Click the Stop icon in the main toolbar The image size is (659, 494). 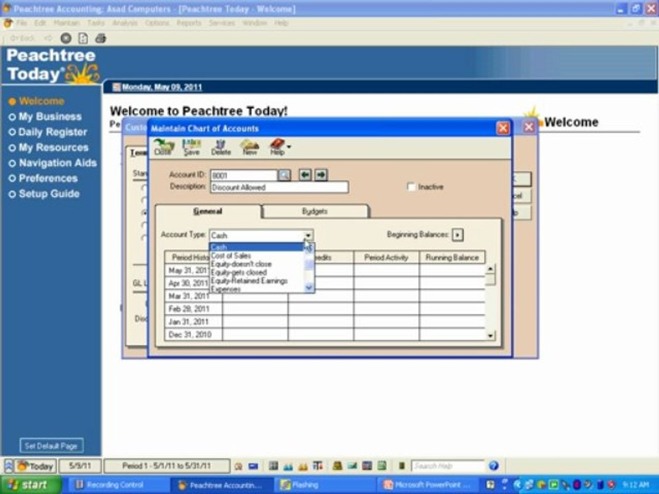click(x=66, y=38)
